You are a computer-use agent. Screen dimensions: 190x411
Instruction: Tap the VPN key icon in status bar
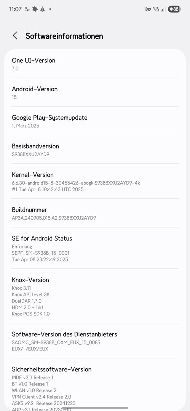(147, 9)
